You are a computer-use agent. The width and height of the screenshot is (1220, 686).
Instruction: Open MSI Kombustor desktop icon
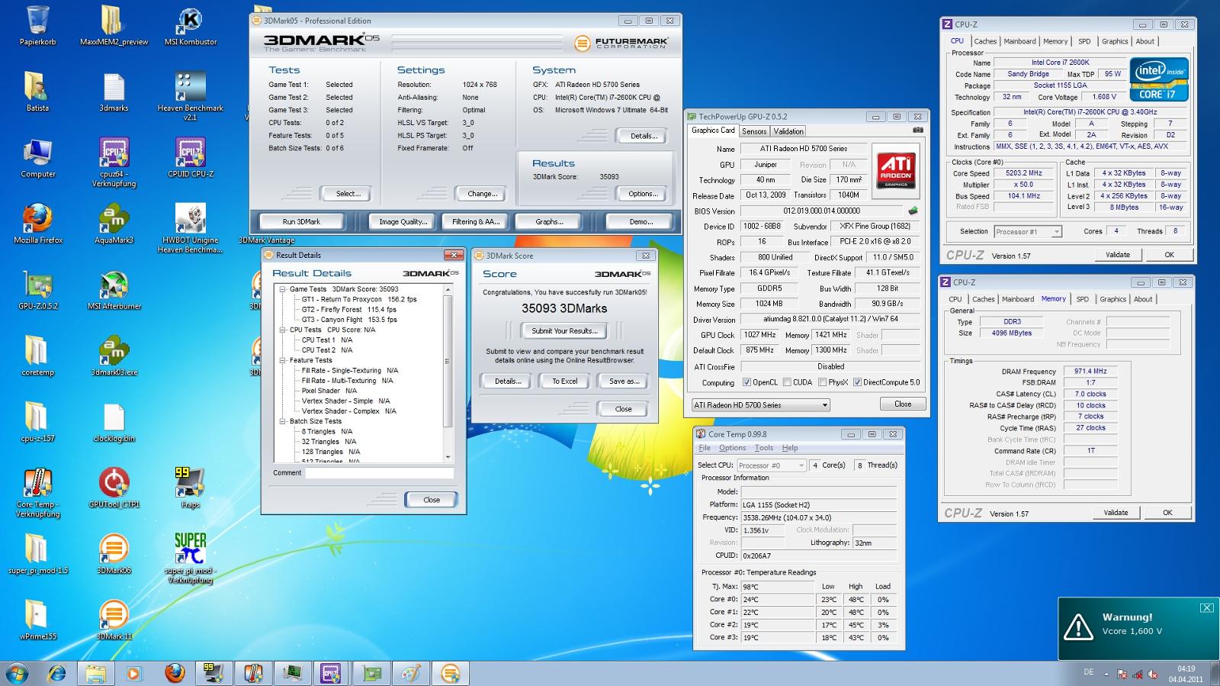pyautogui.click(x=190, y=26)
